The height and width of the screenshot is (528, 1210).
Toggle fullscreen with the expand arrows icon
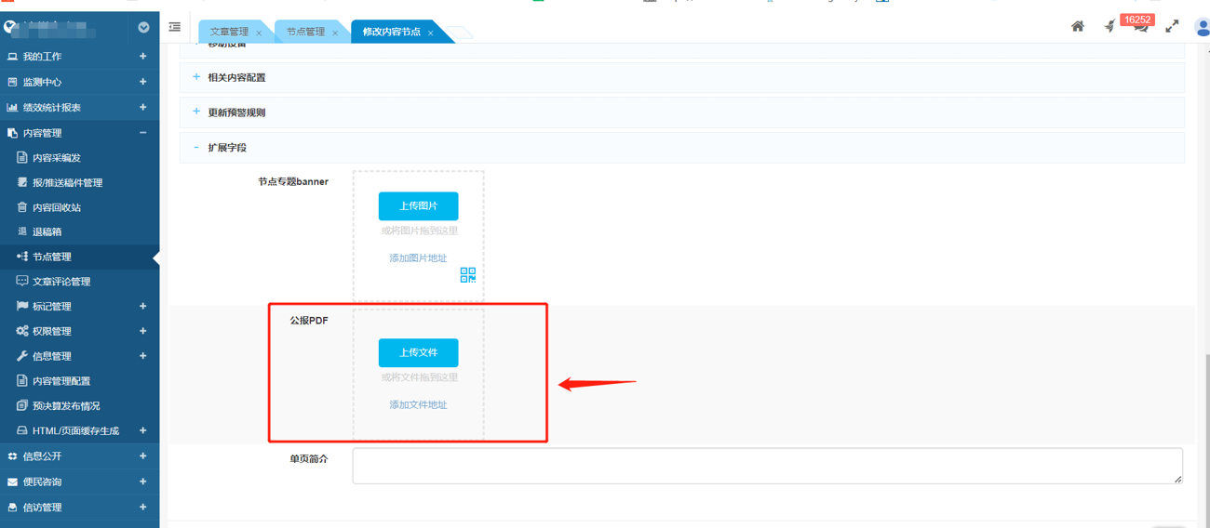1172,26
